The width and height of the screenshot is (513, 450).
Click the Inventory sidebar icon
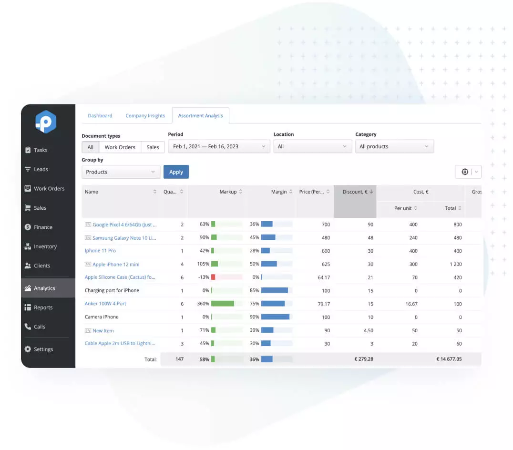(28, 246)
